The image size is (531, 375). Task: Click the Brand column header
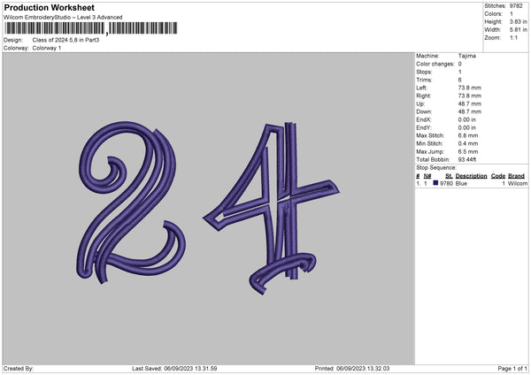pyautogui.click(x=517, y=176)
